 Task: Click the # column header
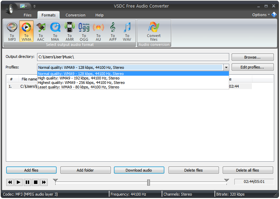(11, 79)
